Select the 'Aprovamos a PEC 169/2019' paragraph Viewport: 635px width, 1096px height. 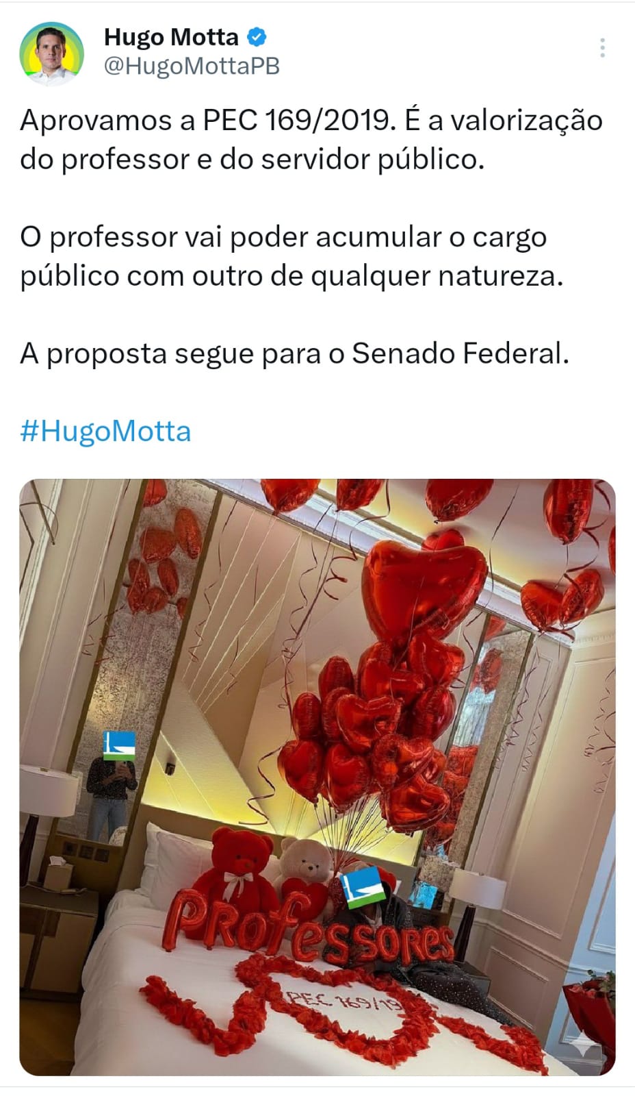[x=311, y=139]
